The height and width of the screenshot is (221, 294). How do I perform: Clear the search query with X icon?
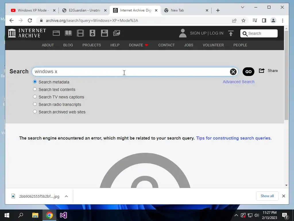[233, 72]
